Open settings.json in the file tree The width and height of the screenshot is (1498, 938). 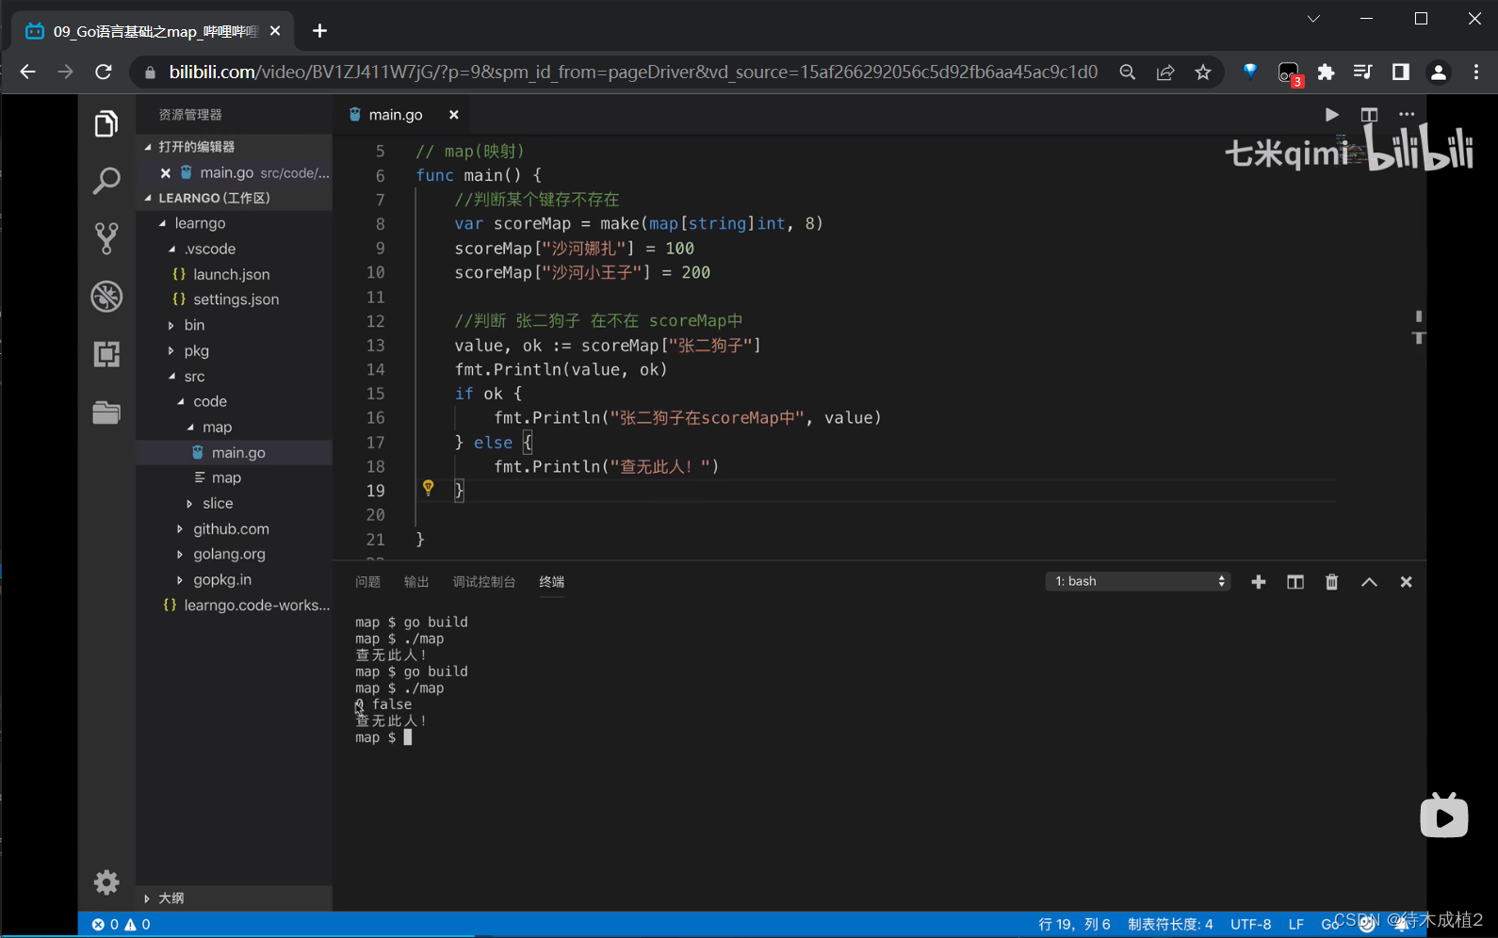point(236,299)
